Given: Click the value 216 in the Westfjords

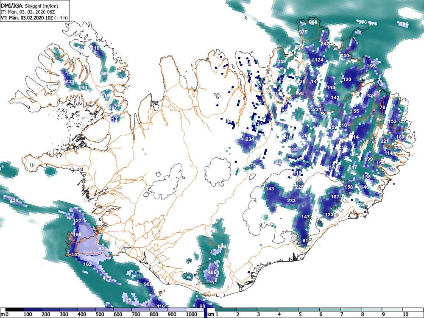Looking at the screenshot, I should [95, 48].
